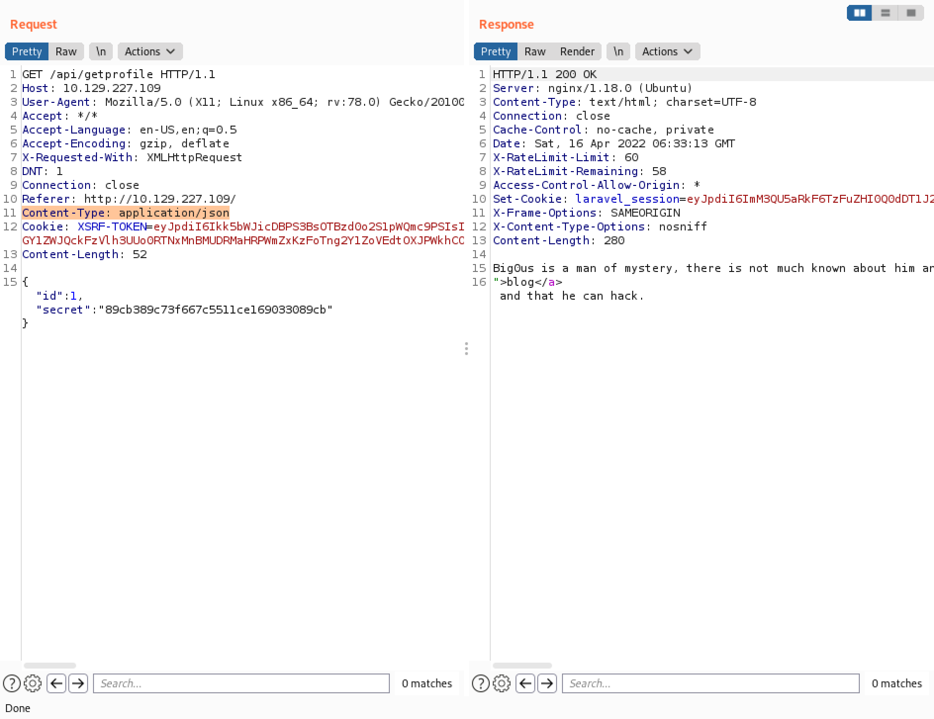
Task: Open help icon in Request search bar
Action: pos(12,683)
